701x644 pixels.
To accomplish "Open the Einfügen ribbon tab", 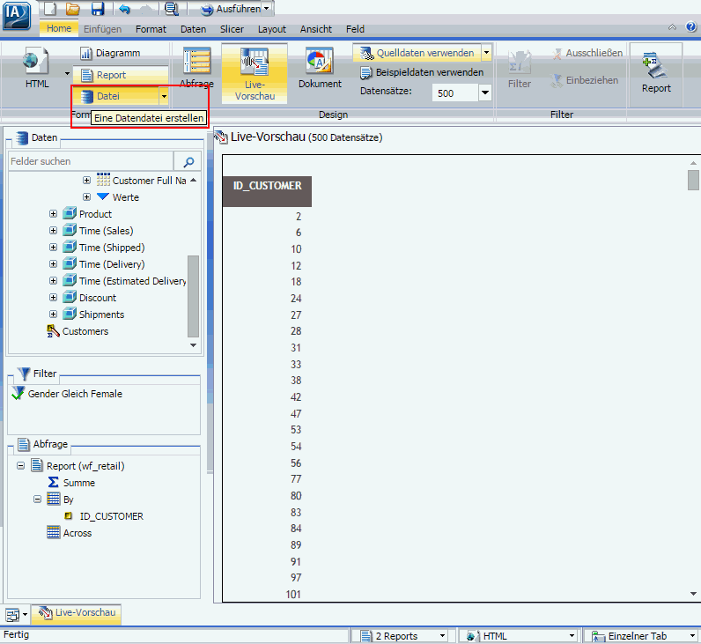I will [x=102, y=29].
